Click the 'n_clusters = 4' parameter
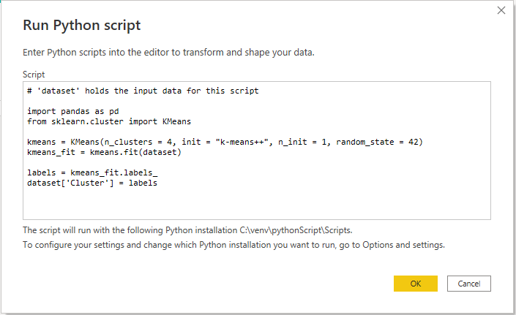The height and width of the screenshot is (315, 516). pyautogui.click(x=138, y=142)
